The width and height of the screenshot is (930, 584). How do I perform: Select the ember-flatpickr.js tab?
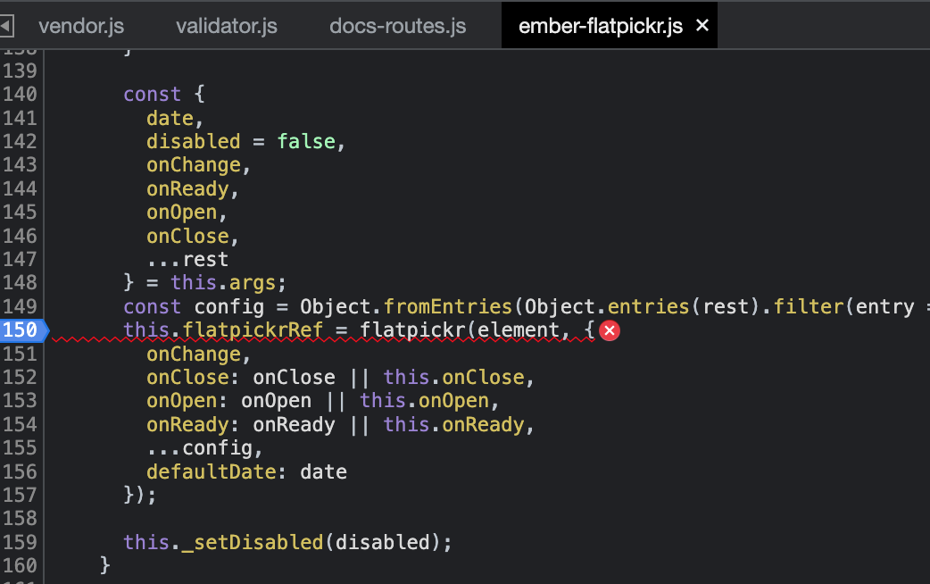601,26
